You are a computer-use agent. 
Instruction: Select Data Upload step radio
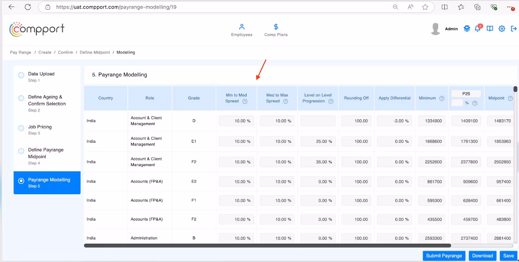21,75
